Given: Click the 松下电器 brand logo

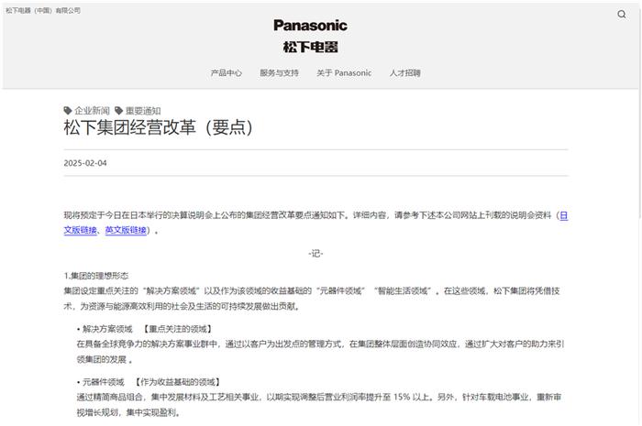Looking at the screenshot, I should [x=310, y=47].
